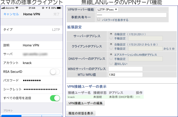This screenshot has width=178, height=117.
Task: Select 手動設定 for クライアントIPアドレス
Action: click(111, 48)
